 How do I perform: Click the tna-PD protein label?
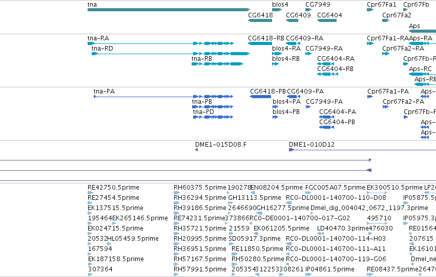203,112
